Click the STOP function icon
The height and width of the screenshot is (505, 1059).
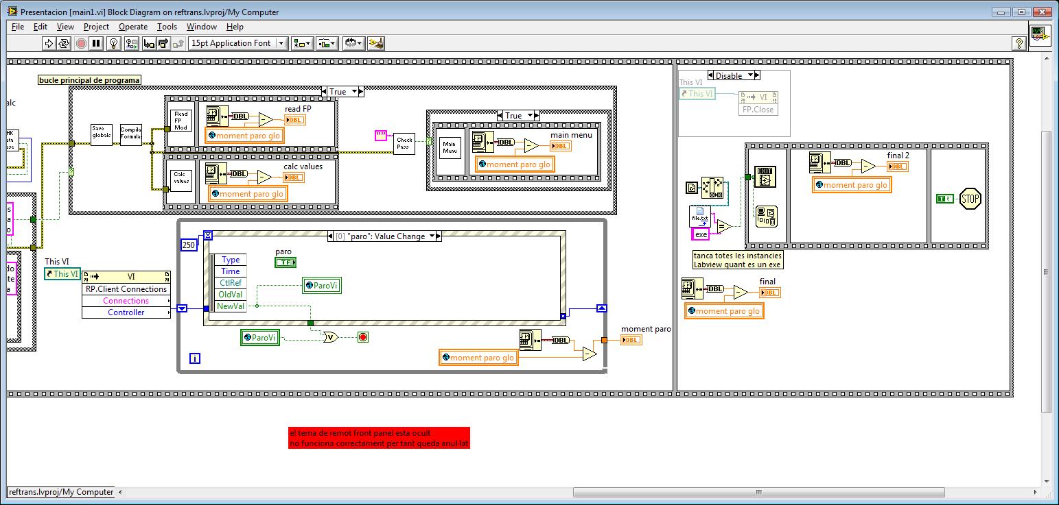(x=970, y=199)
